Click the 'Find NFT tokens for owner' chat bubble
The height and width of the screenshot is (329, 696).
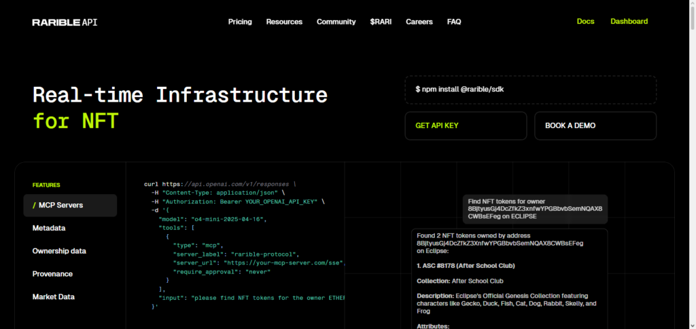tap(535, 209)
